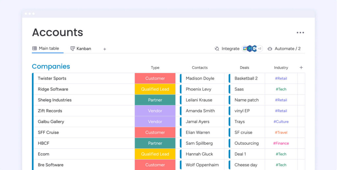337x170 pixels.
Task: Open the Basketball 2 deal
Action: [246, 78]
